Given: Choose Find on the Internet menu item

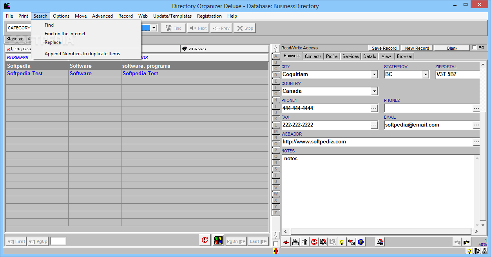Looking at the screenshot, I should point(65,34).
